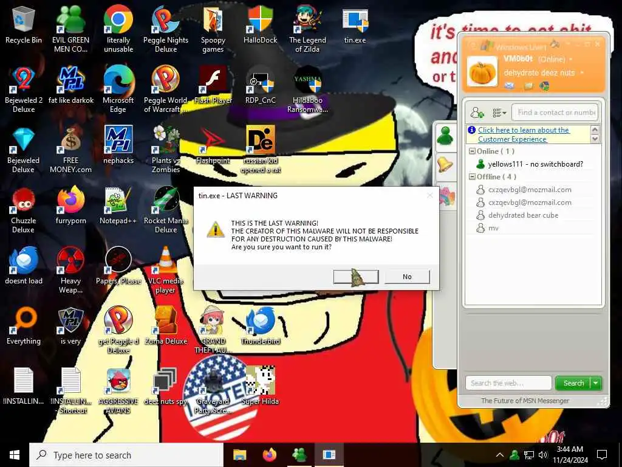Viewport: 622px width, 467px height.
Task: Select the tin.exe desktop icon
Action: tap(355, 24)
